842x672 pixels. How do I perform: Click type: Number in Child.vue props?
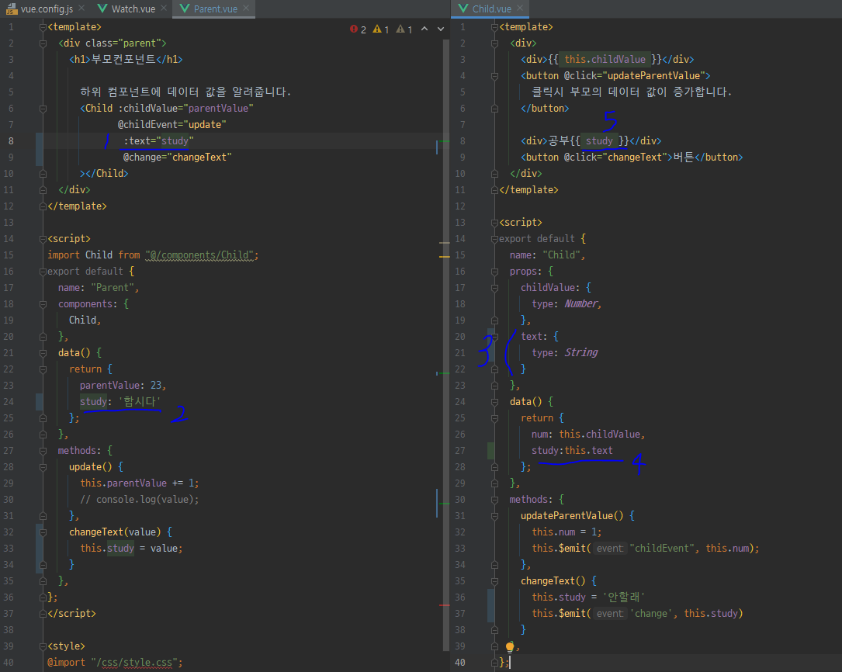tap(567, 303)
